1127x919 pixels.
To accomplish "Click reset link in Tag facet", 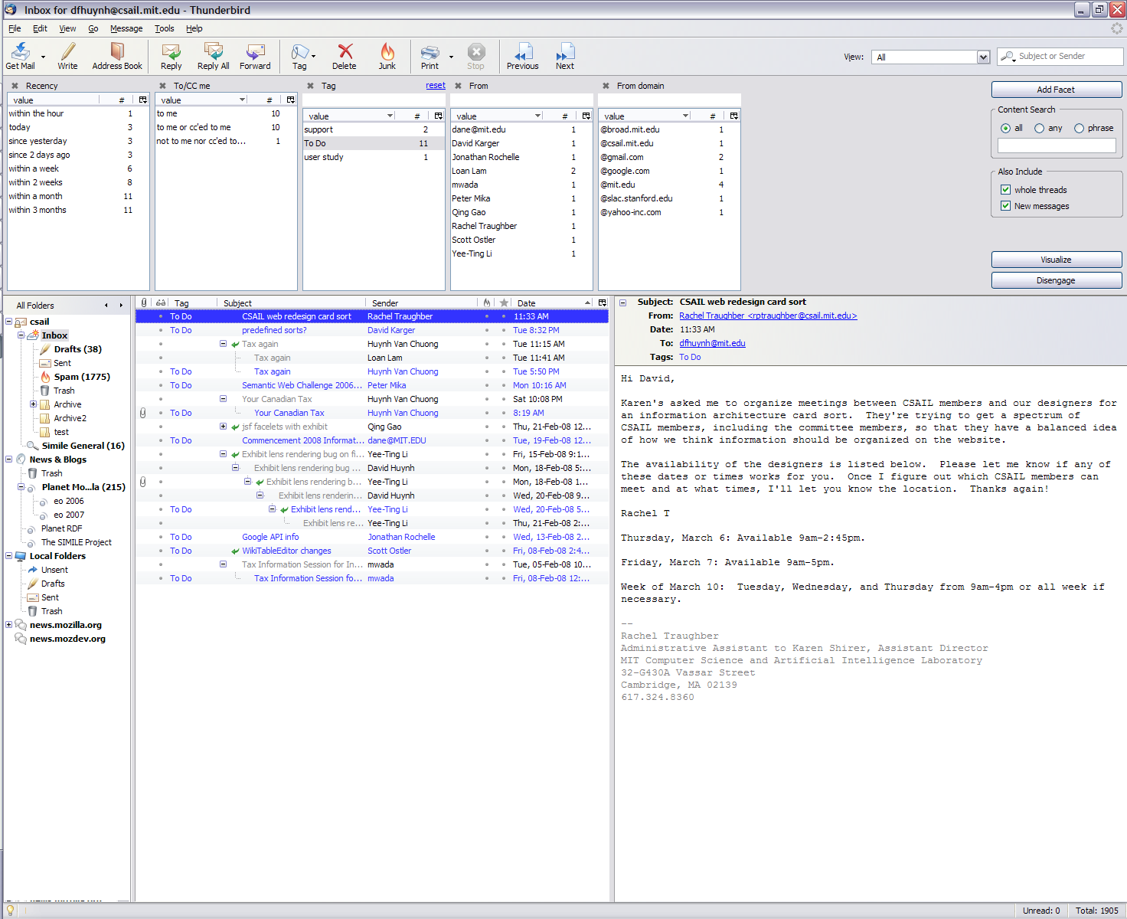I will (x=436, y=86).
